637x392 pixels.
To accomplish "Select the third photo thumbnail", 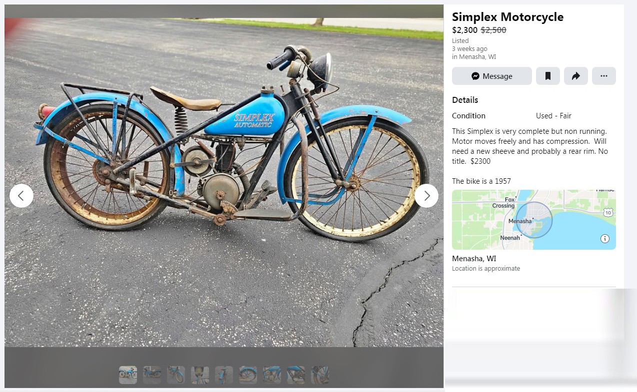I will click(176, 375).
